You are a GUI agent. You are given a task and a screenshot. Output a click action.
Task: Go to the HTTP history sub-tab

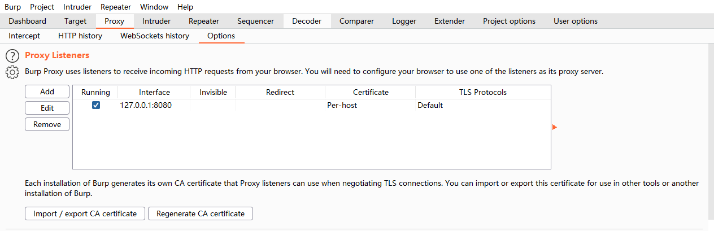tap(80, 36)
